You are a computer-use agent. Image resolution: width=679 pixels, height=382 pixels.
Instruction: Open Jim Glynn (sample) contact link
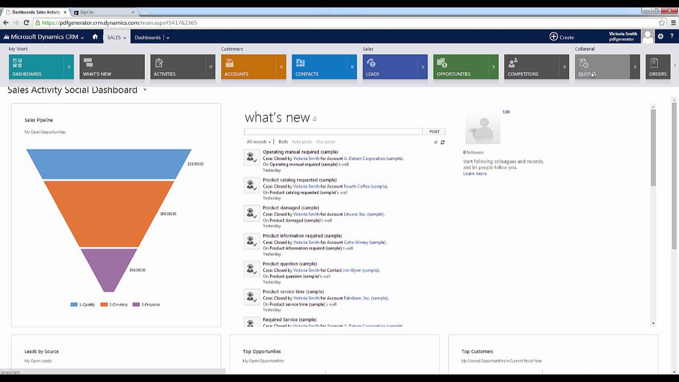[360, 270]
